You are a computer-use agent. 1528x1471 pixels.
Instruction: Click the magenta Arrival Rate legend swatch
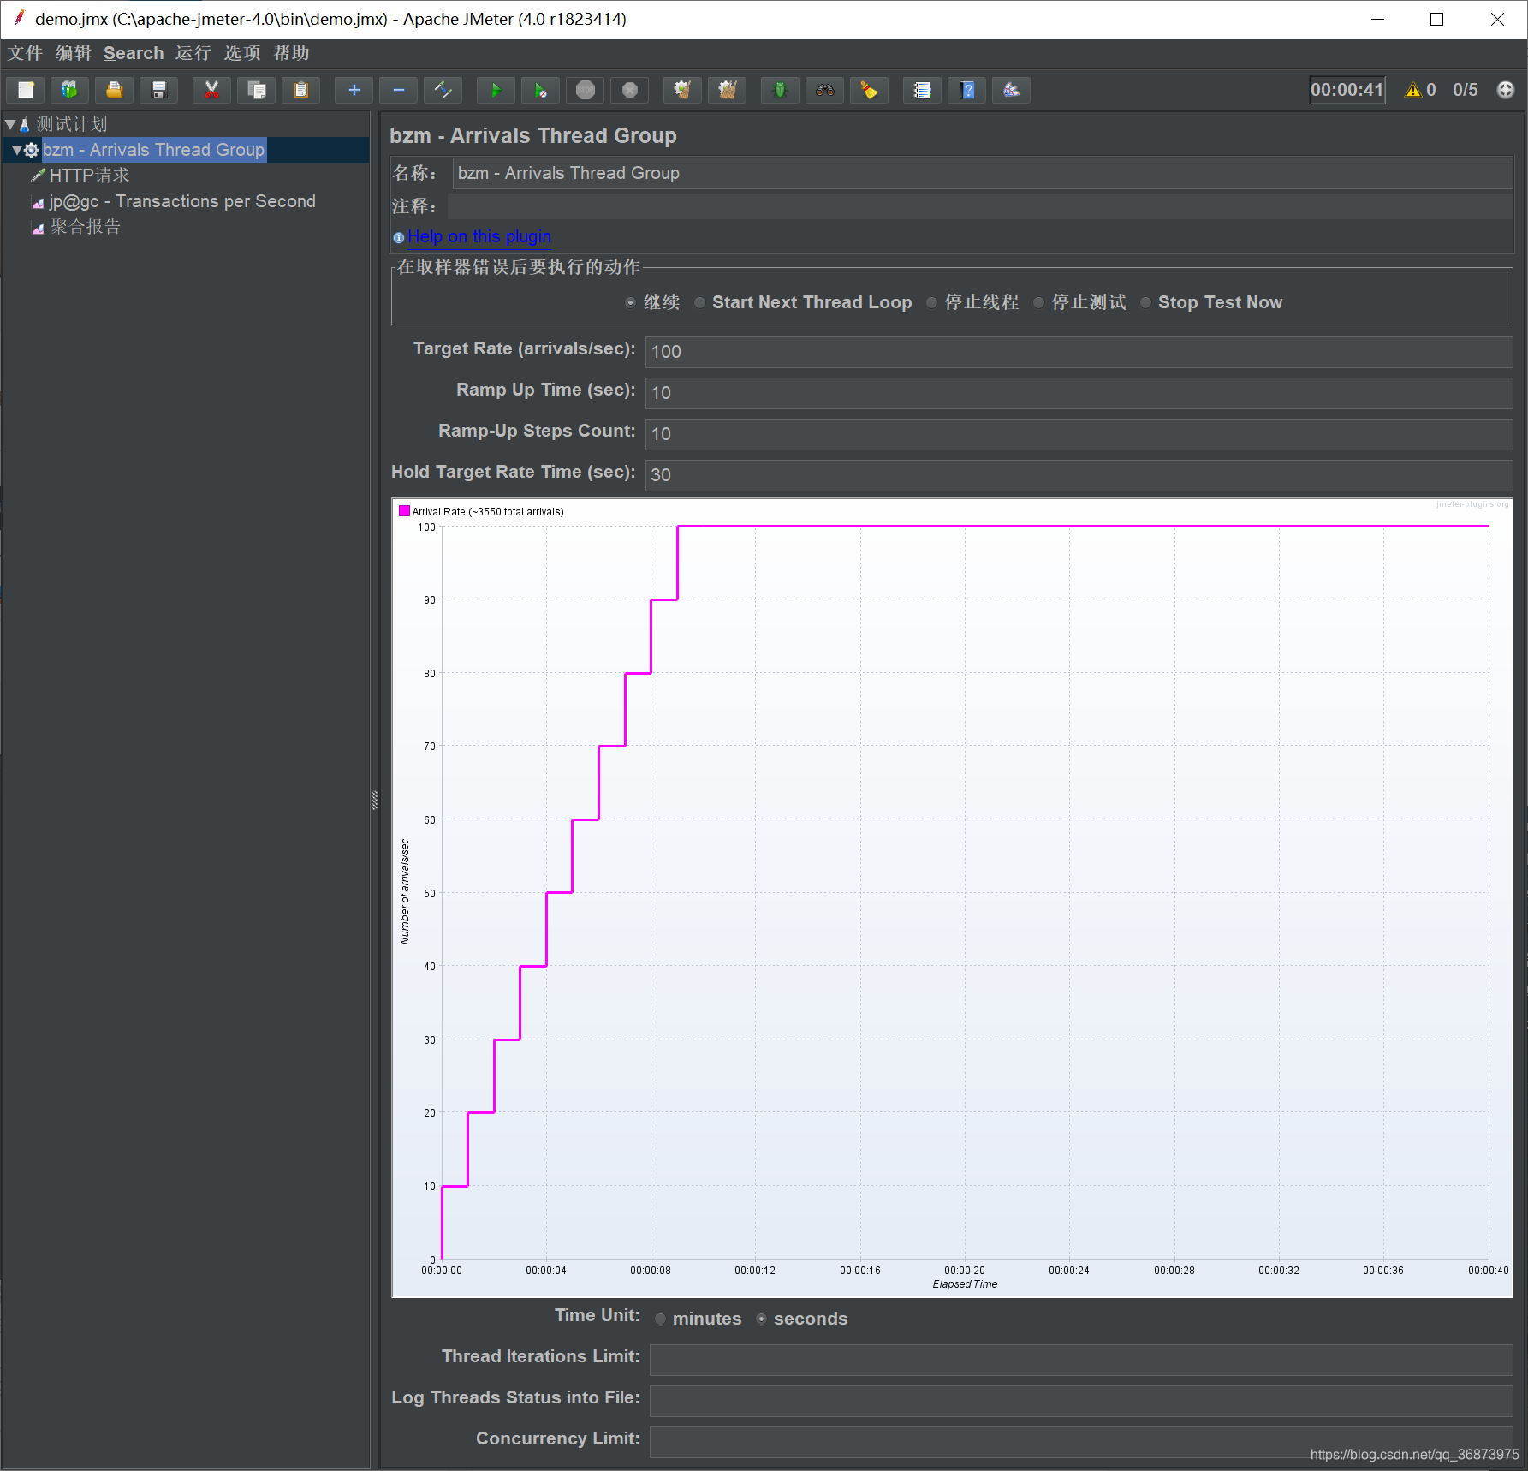click(x=404, y=511)
